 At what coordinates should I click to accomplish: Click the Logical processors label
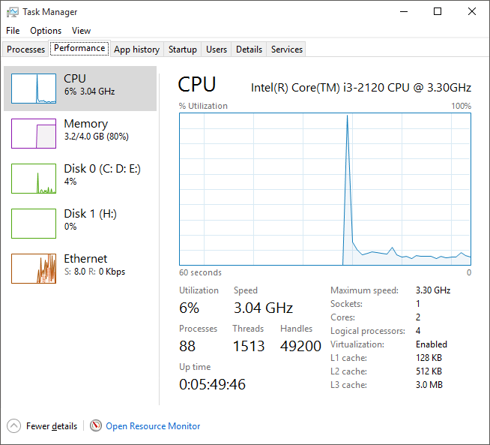click(368, 331)
